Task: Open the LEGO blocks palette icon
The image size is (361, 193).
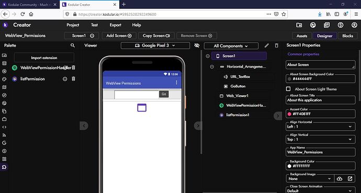Action: (x=4, y=159)
